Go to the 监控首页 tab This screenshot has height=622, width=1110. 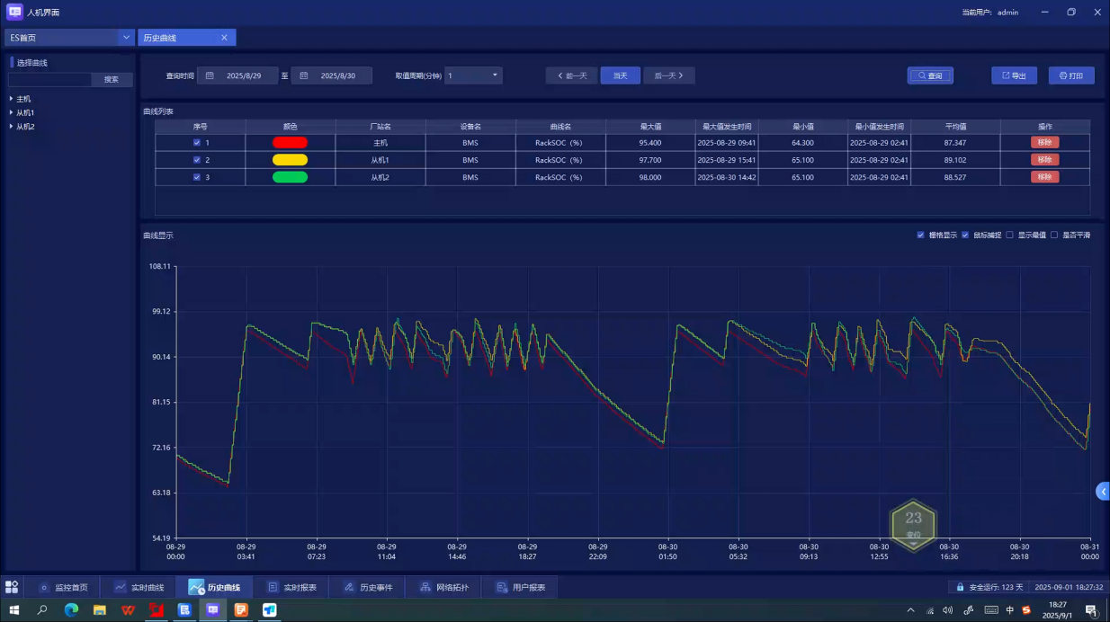point(63,587)
